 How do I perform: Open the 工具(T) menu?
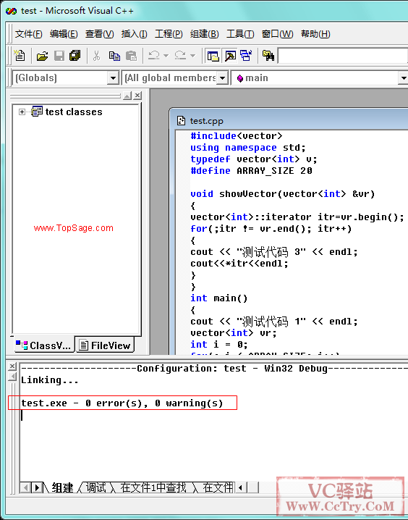240,34
